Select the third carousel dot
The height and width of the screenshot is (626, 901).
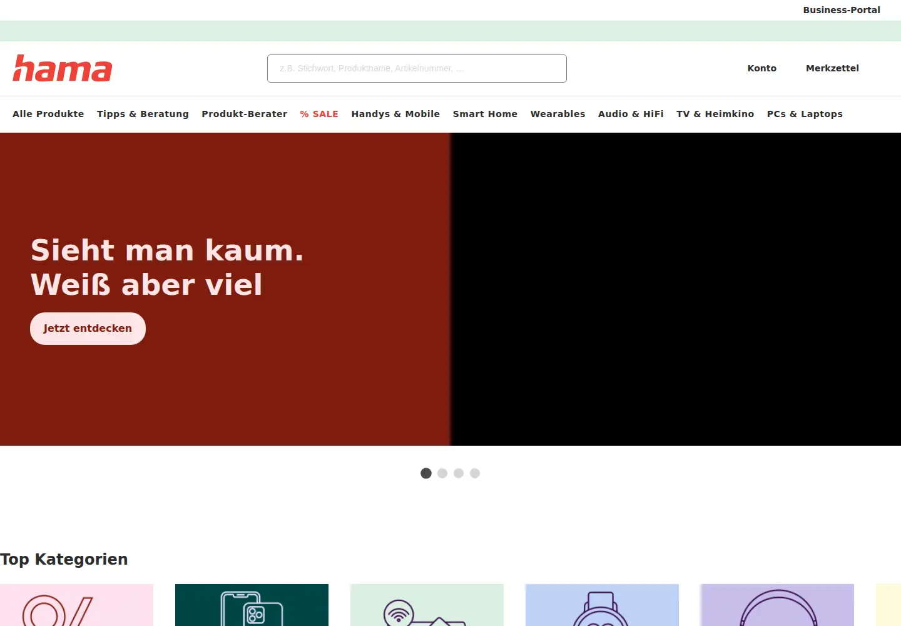[459, 473]
